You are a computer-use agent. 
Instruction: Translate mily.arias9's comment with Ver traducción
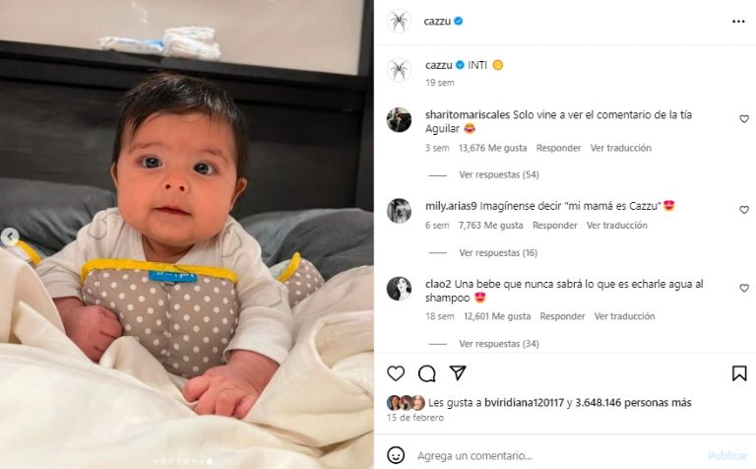pos(616,226)
